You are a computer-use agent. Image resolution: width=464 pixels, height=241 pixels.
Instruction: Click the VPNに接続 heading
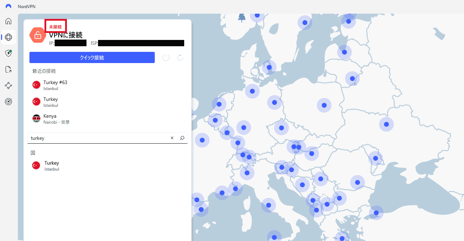click(x=66, y=35)
